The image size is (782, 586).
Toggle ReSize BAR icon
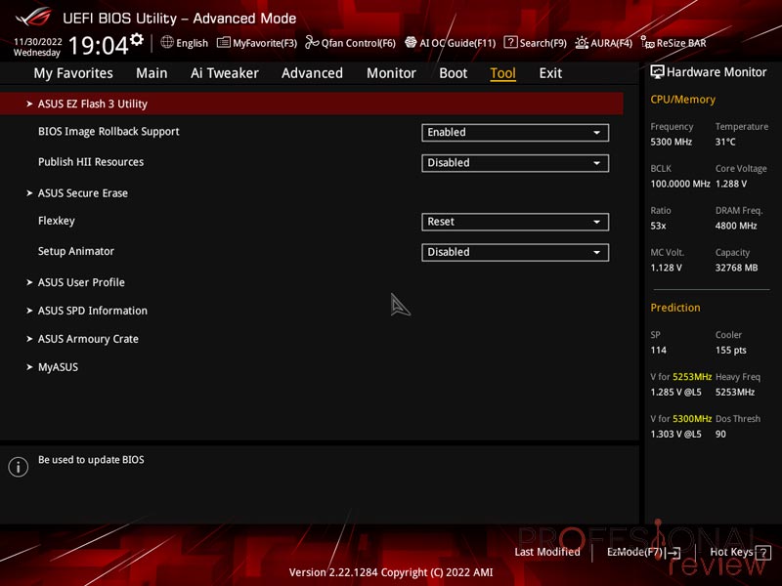[x=647, y=43]
